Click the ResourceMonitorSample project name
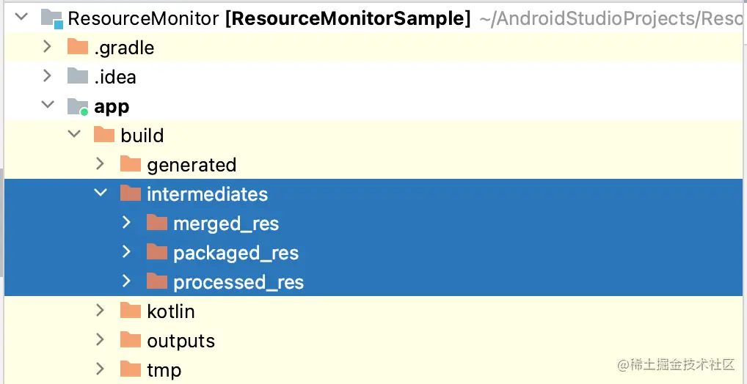747x384 pixels. [x=349, y=19]
